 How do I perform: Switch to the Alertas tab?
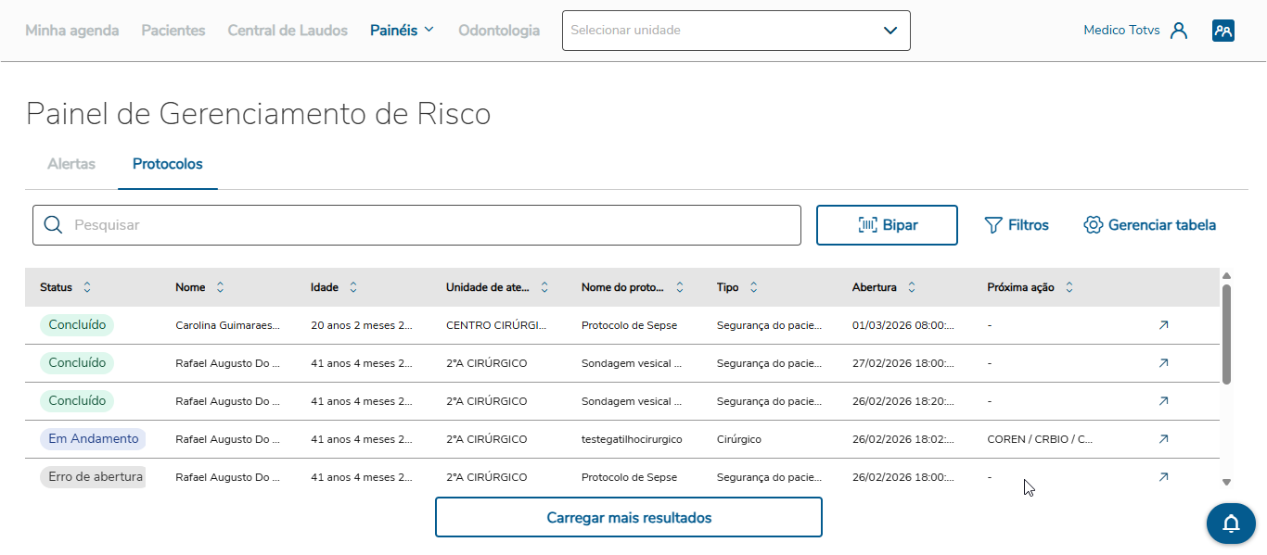coord(71,164)
